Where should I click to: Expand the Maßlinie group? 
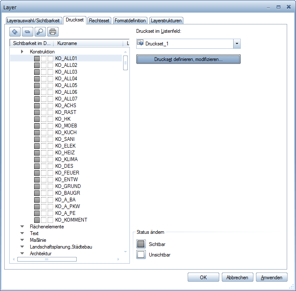[22, 240]
